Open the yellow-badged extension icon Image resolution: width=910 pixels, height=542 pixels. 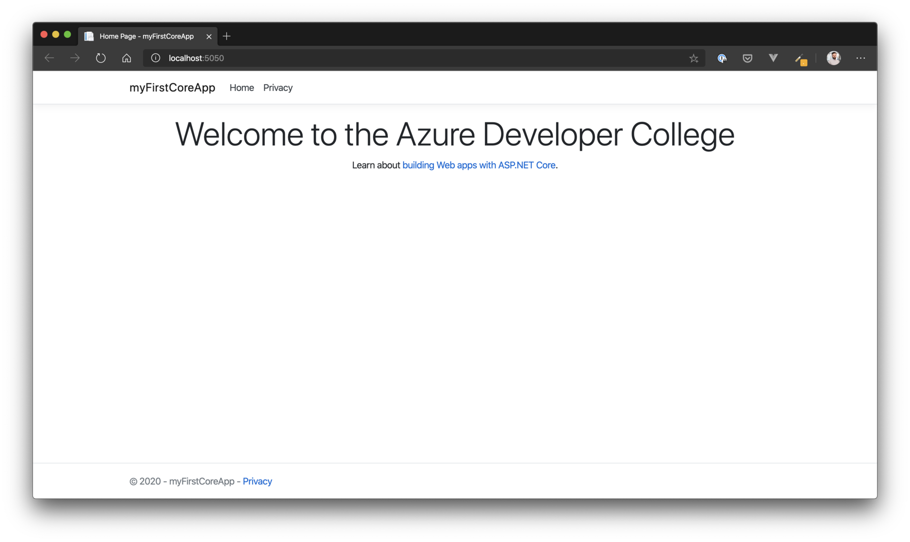[x=800, y=58]
